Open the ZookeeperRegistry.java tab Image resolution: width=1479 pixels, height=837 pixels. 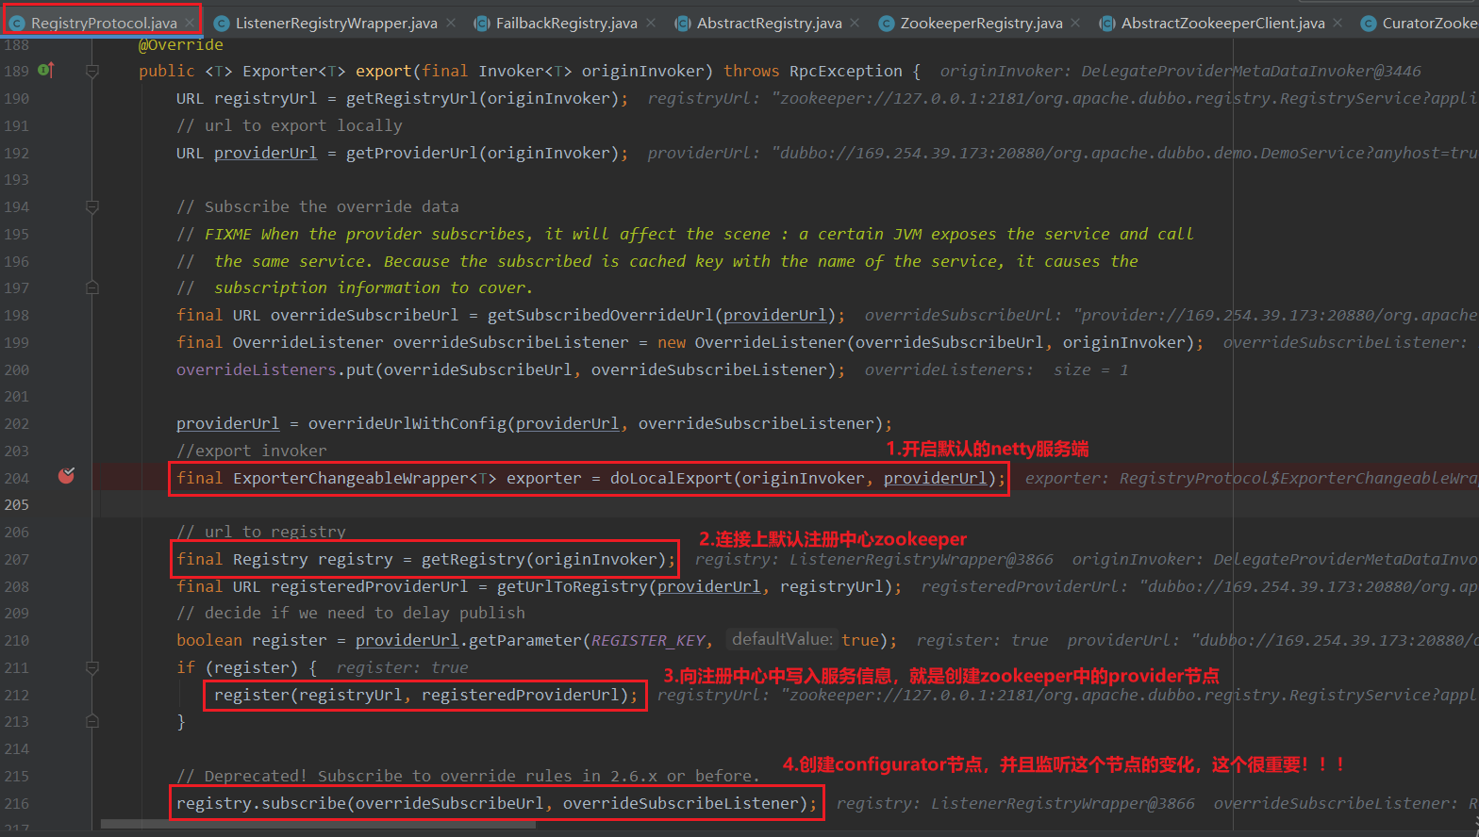pyautogui.click(x=980, y=23)
